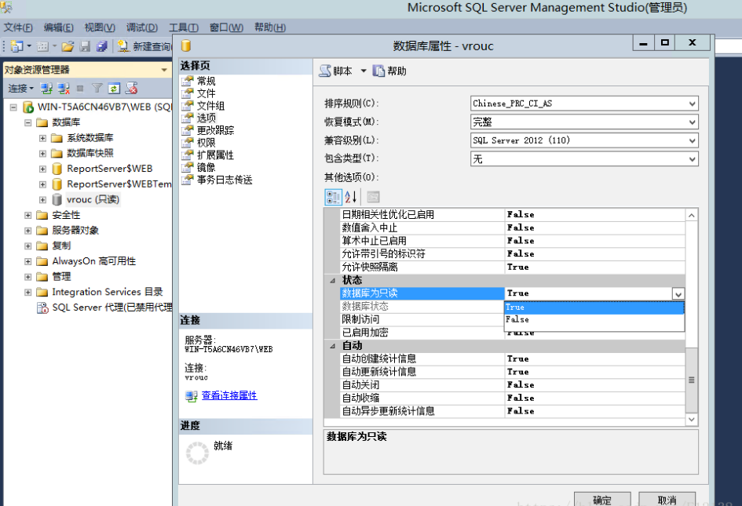This screenshot has width=742, height=506.
Task: Expand the AlwaysOn 高可用性 folder
Action: 28,261
